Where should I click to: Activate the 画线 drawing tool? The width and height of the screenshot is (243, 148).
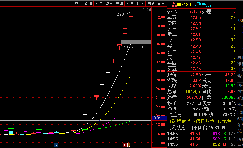tap(119, 4)
